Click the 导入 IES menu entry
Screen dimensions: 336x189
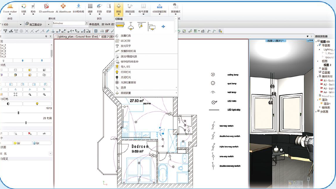(x=125, y=67)
